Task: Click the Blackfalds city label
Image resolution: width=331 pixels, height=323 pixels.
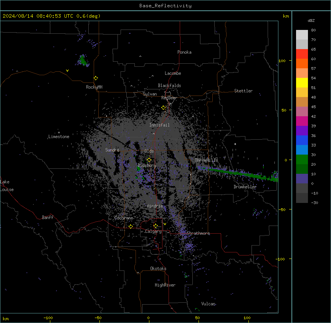Action: coord(169,86)
